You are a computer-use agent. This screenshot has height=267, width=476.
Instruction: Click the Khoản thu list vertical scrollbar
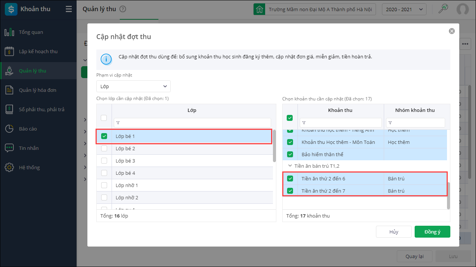(x=448, y=196)
